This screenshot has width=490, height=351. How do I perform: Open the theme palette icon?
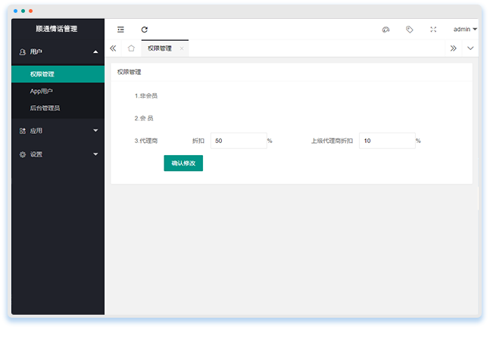tap(385, 30)
